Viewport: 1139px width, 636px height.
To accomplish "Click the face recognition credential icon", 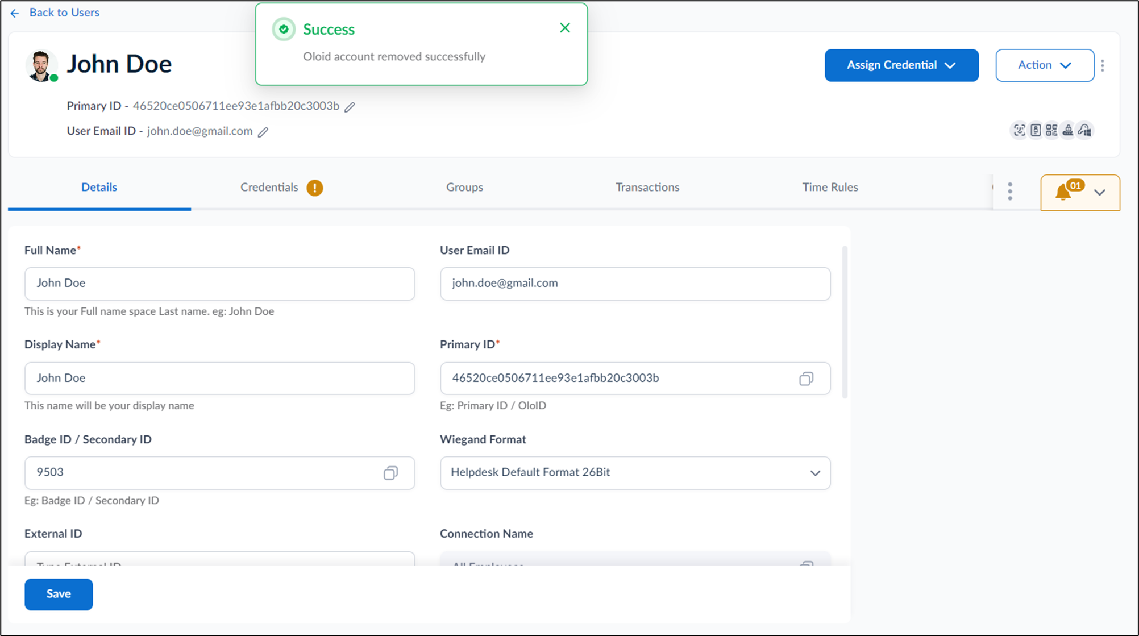I will click(1020, 130).
